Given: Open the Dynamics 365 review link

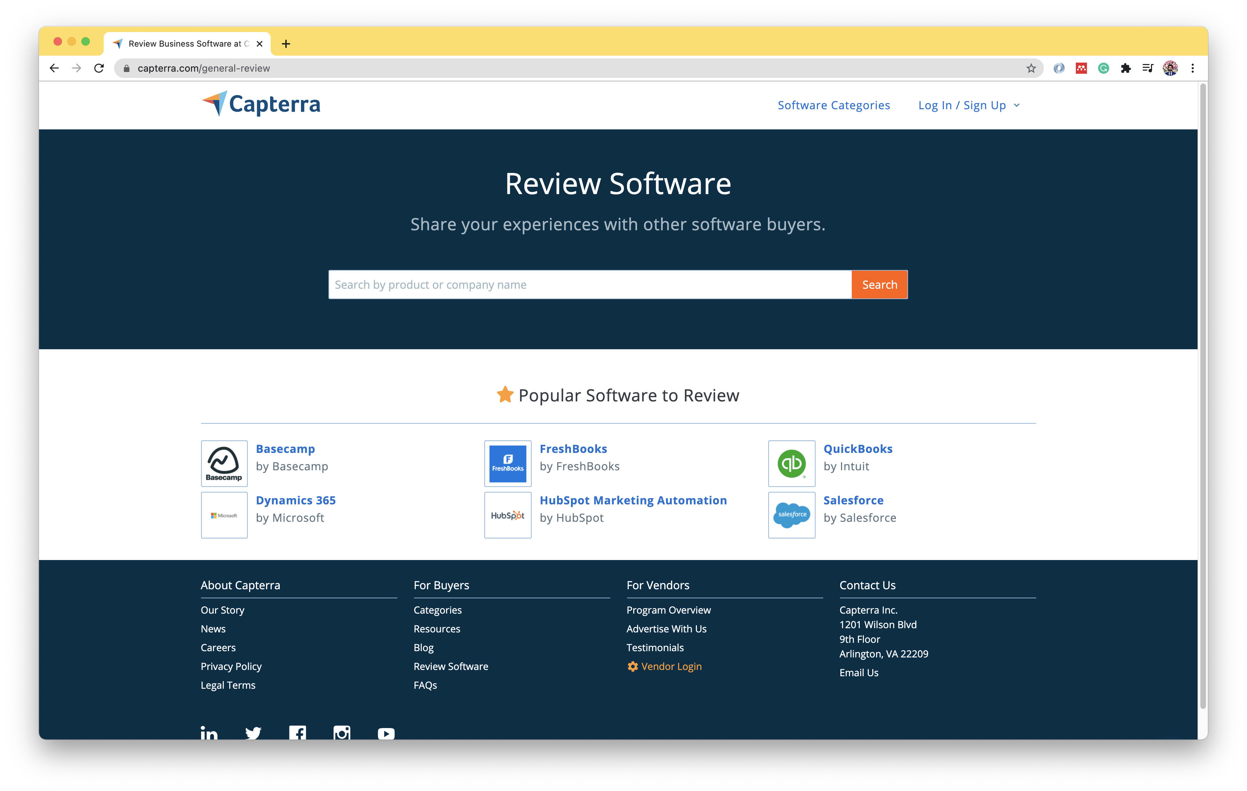Looking at the screenshot, I should click(x=296, y=500).
